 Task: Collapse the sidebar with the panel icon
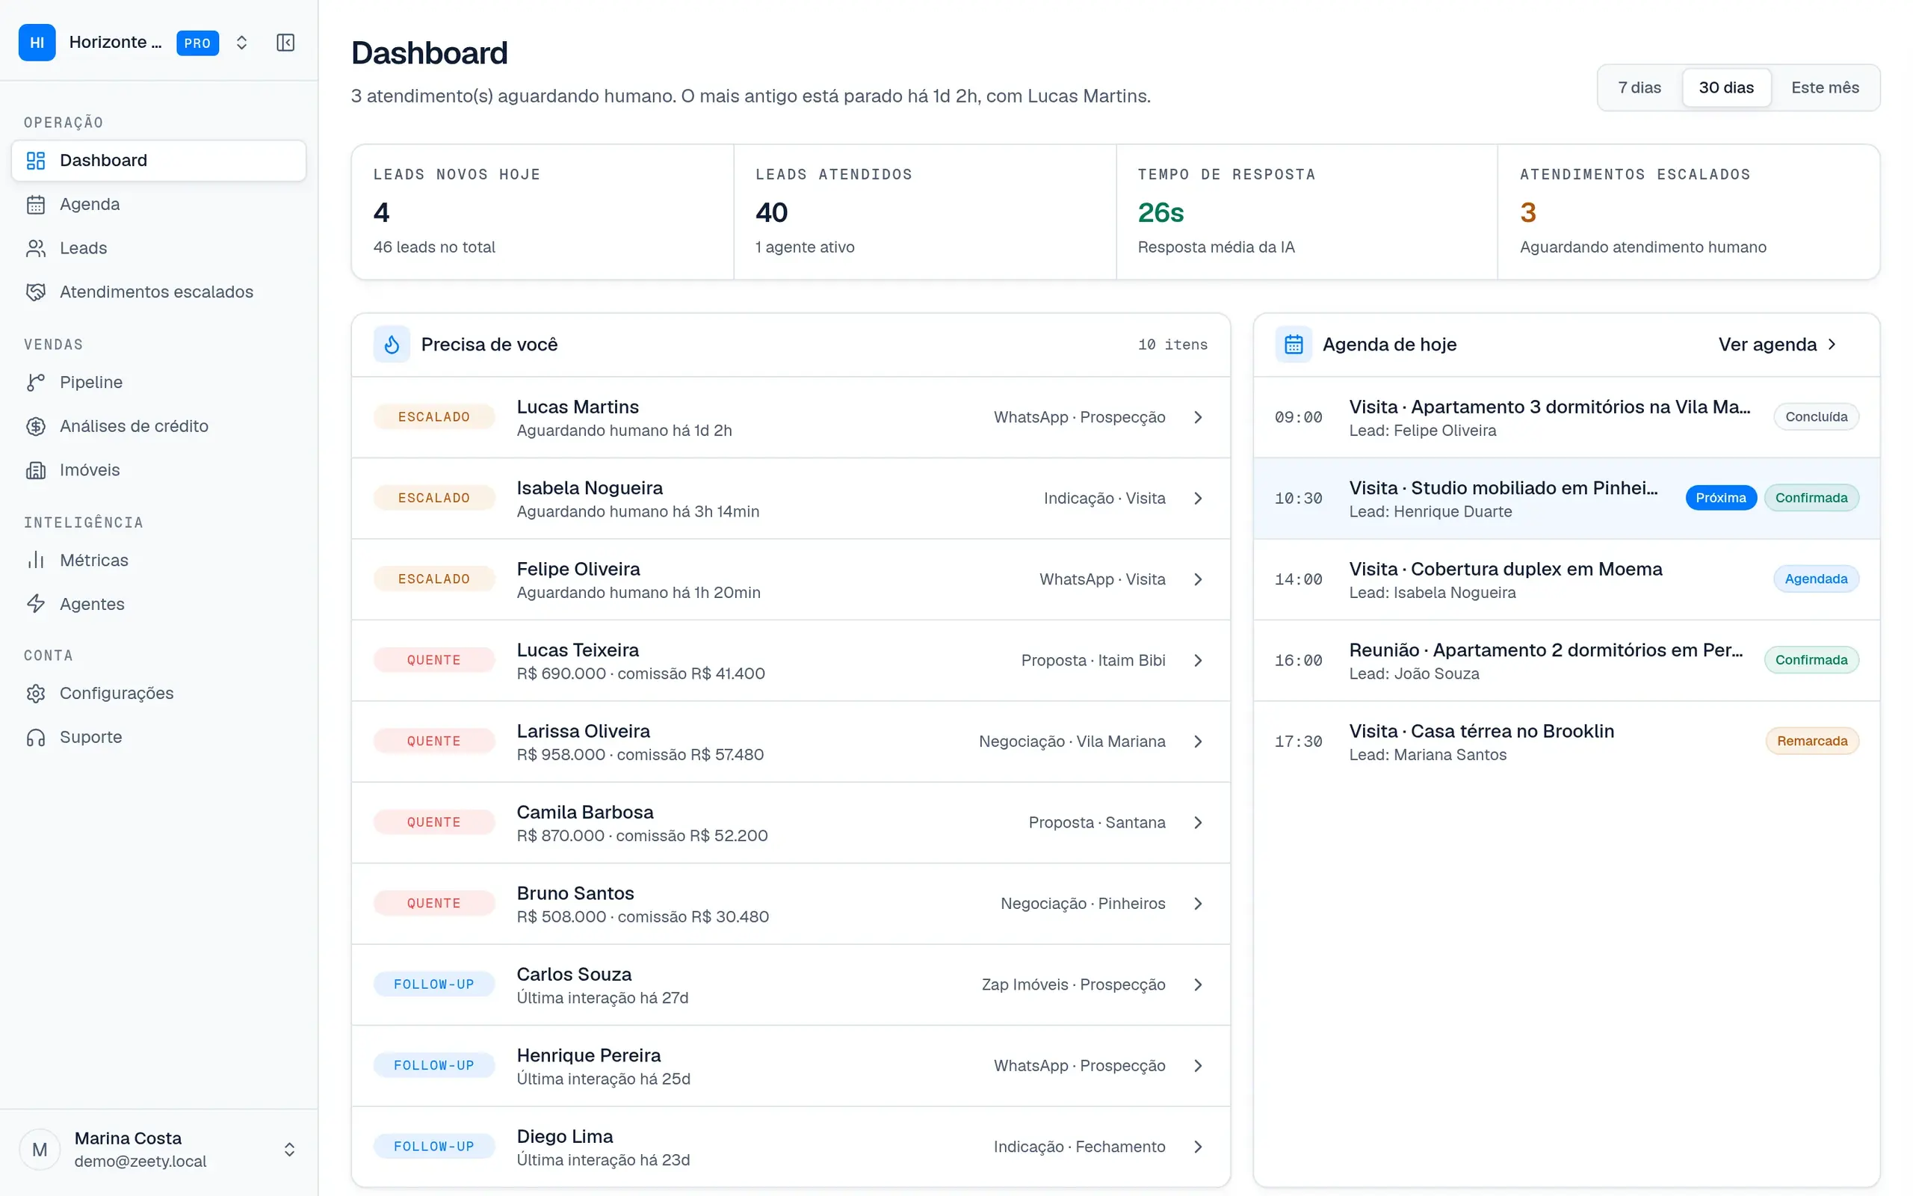(285, 43)
